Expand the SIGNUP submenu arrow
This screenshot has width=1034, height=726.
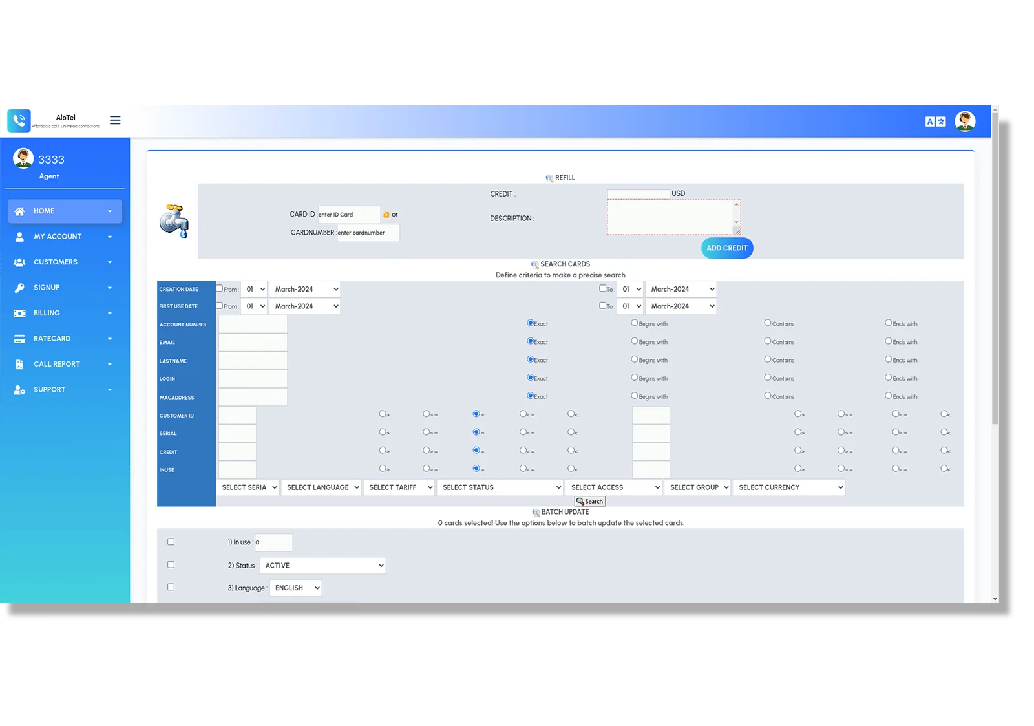pyautogui.click(x=110, y=288)
